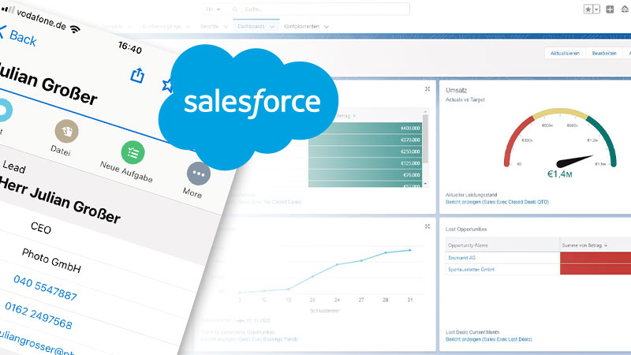The height and width of the screenshot is (355, 631).
Task: Click the Trailhead cloud icon in header
Action: click(625, 9)
